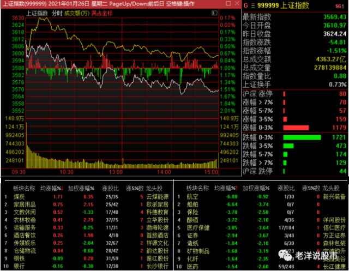This screenshot has width=349, height=271.
Task: Open the 煤炭 sector row
Action: pyautogui.click(x=19, y=196)
